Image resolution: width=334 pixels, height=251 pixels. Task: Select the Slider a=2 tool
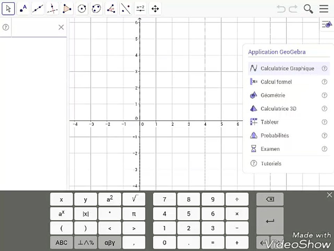(140, 9)
